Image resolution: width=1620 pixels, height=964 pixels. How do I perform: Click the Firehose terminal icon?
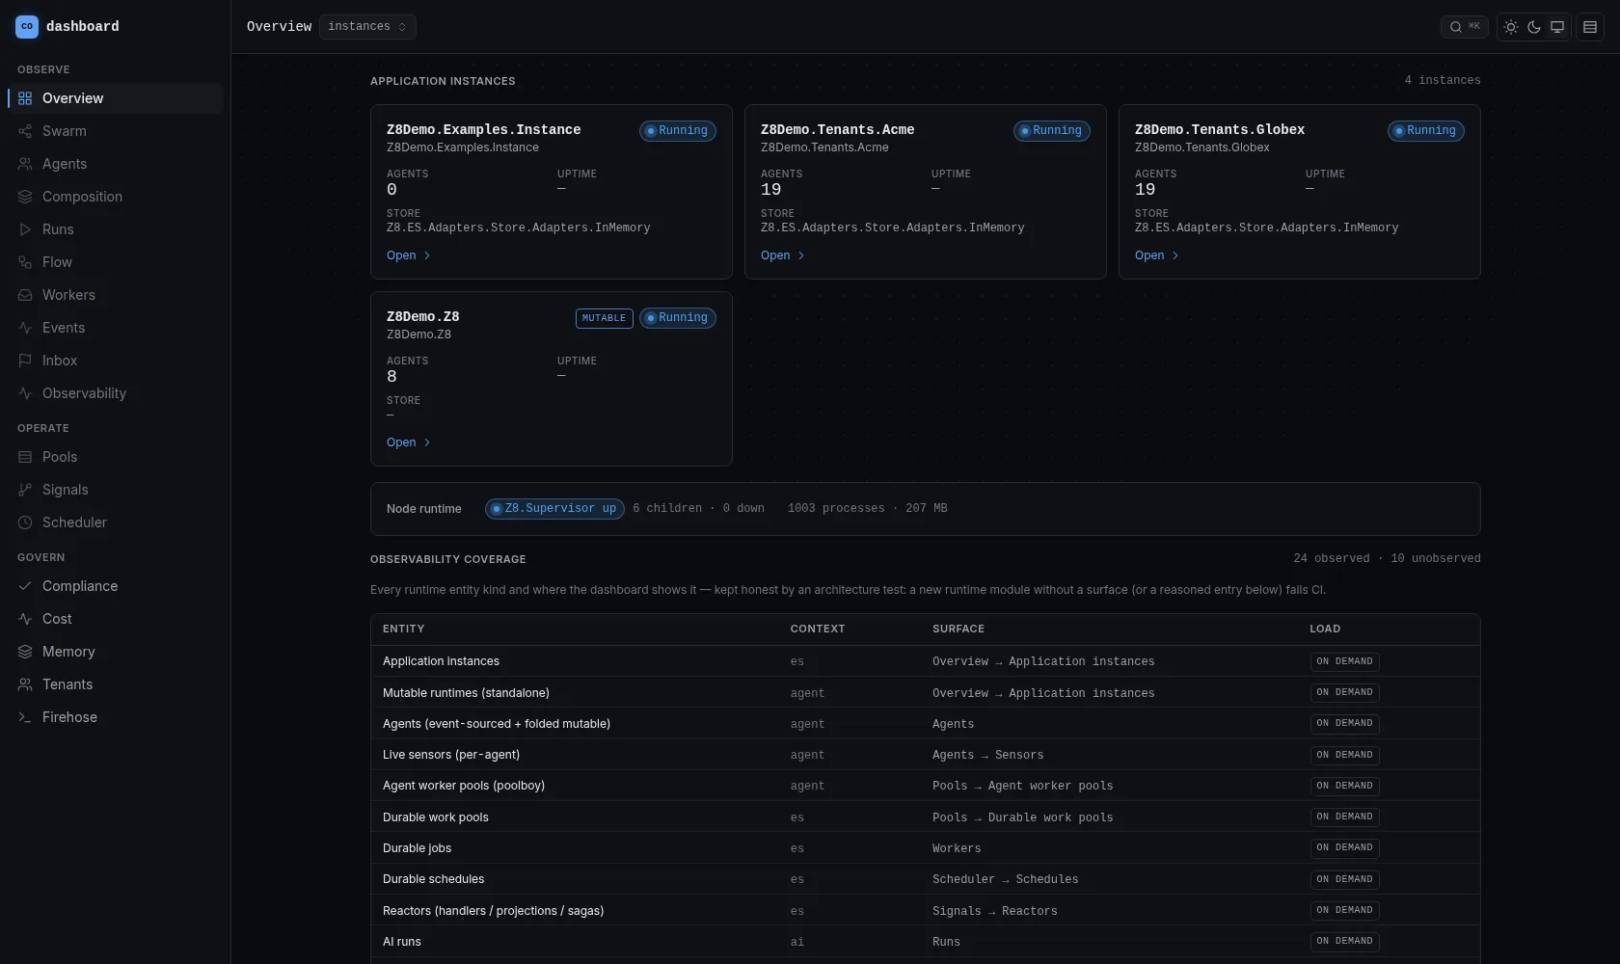click(x=25, y=717)
